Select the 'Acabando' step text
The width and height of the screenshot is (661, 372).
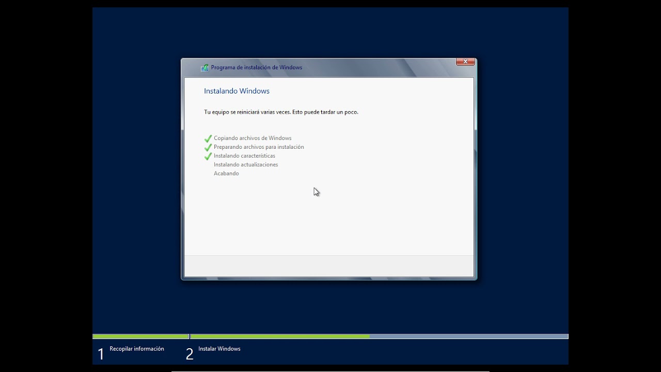[226, 173]
